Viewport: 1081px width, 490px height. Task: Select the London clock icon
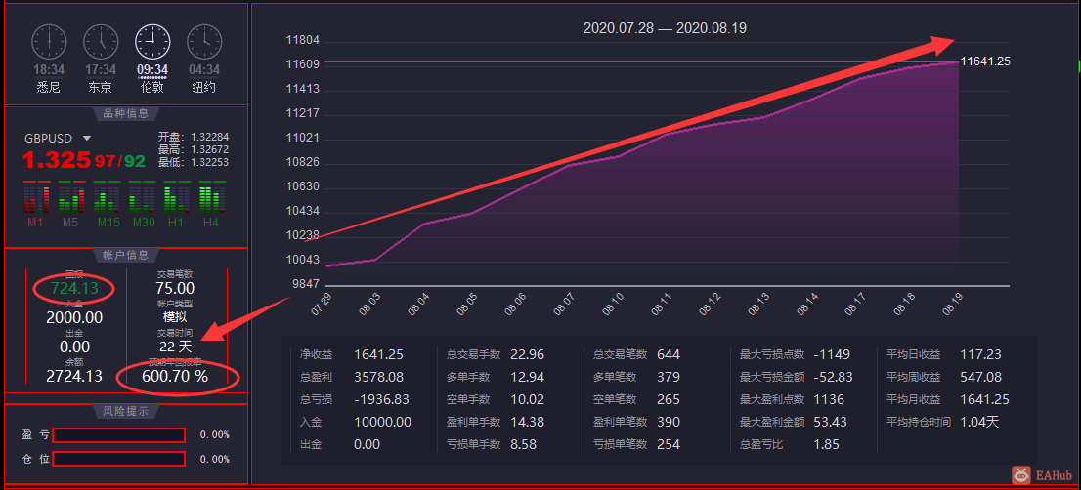tap(152, 42)
